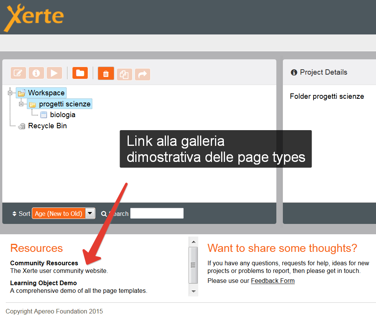
Task: Select the Workspace folder icon
Action: 21,93
